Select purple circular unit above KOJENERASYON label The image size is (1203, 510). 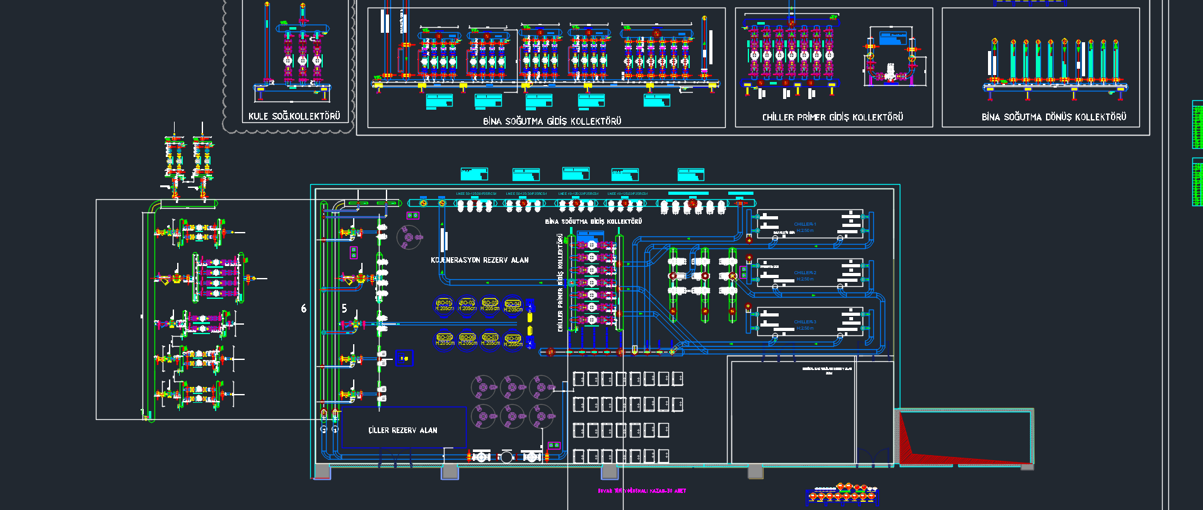409,238
